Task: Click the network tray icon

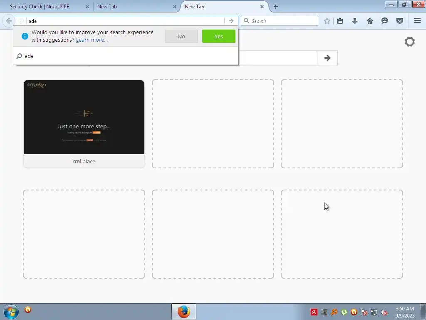Action: [x=374, y=312]
